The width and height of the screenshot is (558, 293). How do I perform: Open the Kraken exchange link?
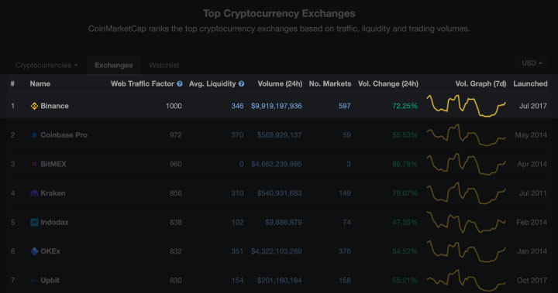pos(53,193)
